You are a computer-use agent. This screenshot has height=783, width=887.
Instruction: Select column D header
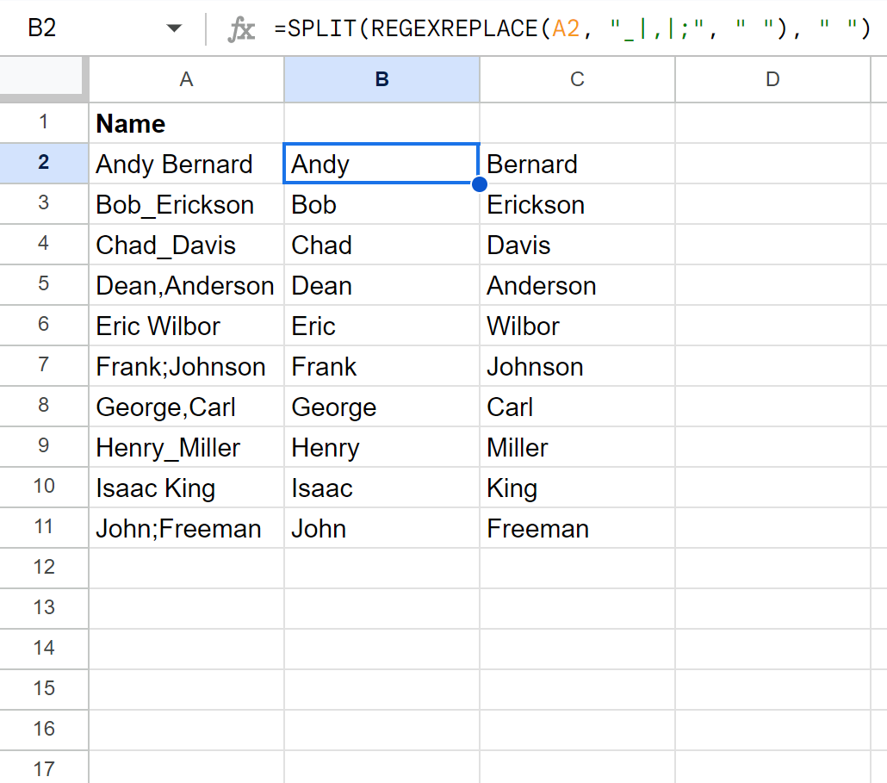point(772,79)
